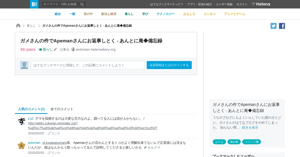The height and width of the screenshot is (157, 300).
Task: Click the link icon under zu2's comment
Action: tap(49, 133)
